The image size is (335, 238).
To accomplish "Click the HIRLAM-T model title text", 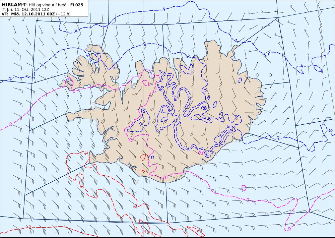I will (x=14, y=5).
